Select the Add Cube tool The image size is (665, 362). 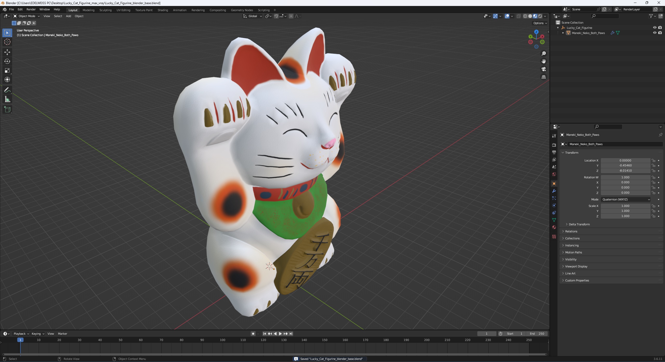[7, 110]
